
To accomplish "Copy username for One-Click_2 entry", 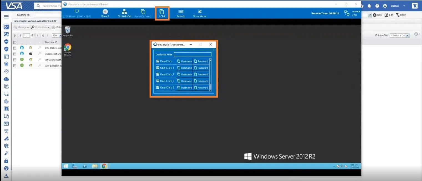I will coord(185,81).
